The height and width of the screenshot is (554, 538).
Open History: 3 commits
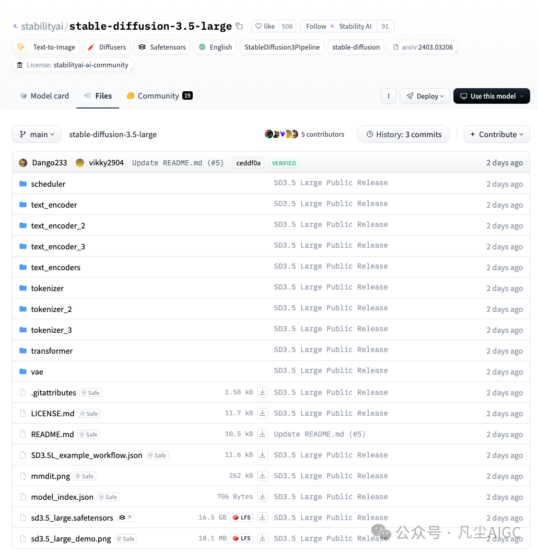[403, 134]
